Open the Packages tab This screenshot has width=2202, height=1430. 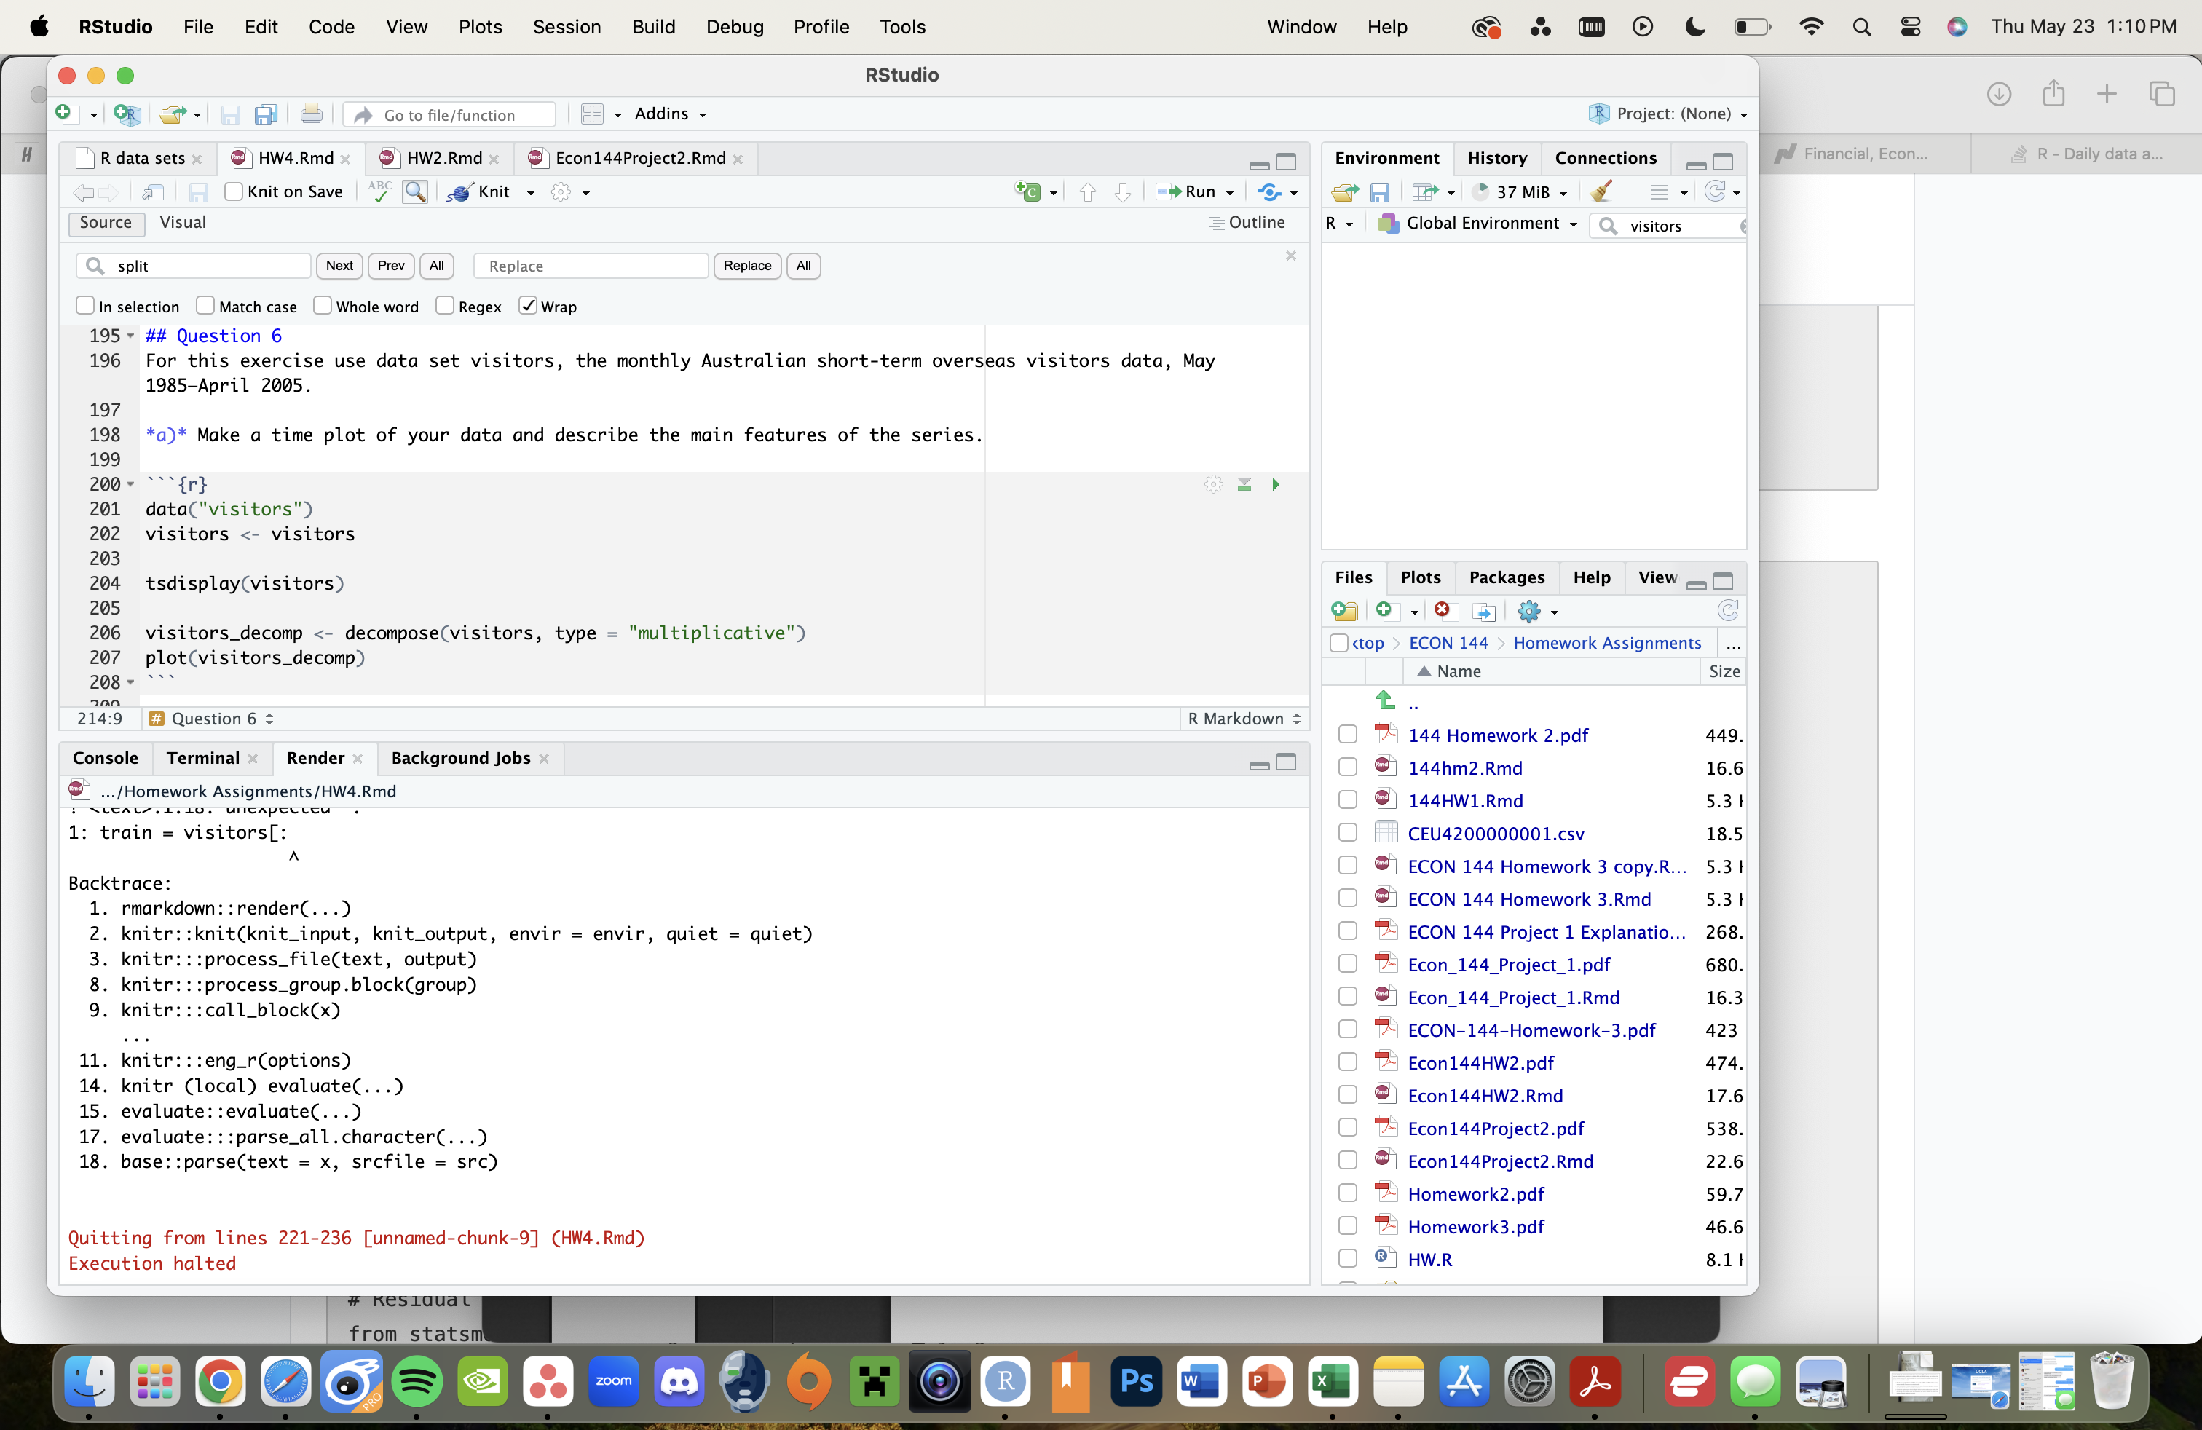pos(1507,577)
